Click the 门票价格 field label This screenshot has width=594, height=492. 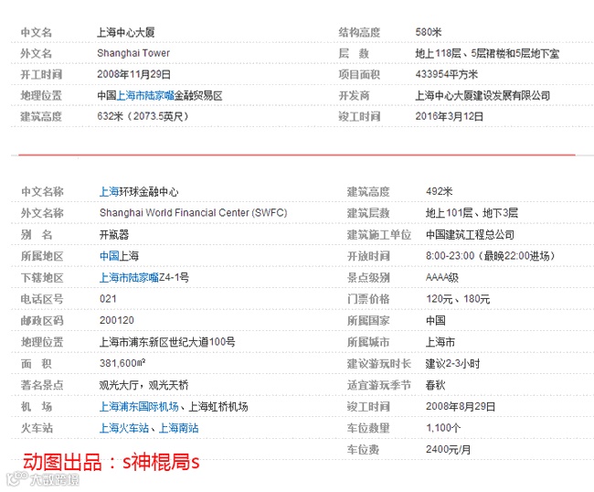pos(368,299)
